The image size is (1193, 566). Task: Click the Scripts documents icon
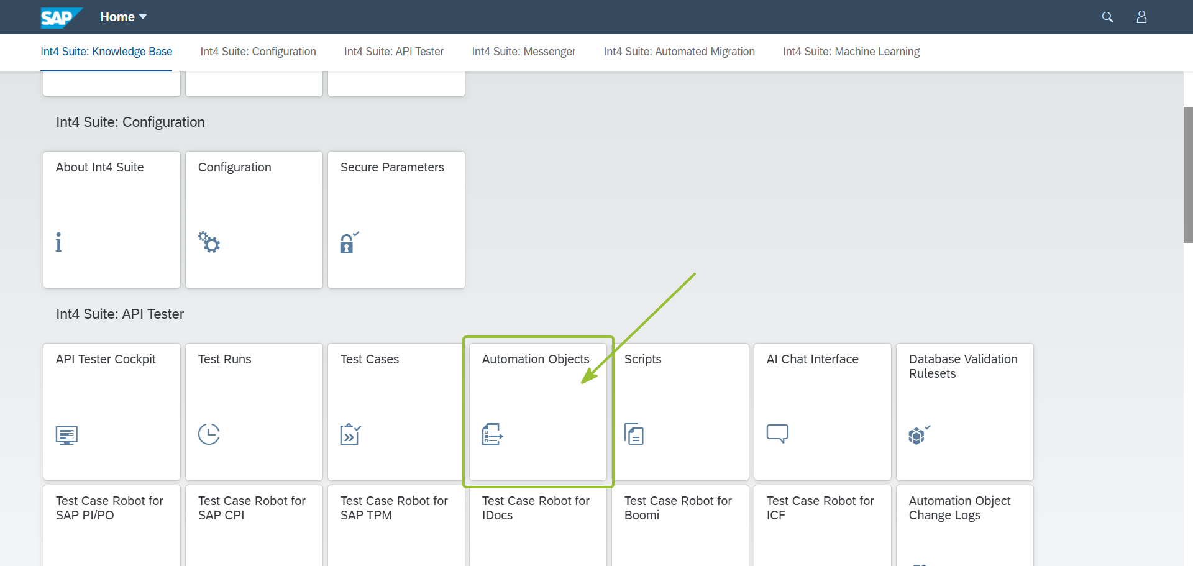click(x=634, y=434)
